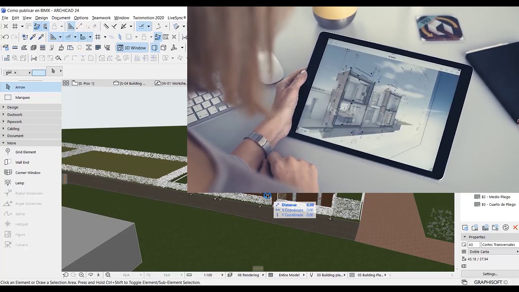The width and height of the screenshot is (519, 292).
Task: Click the layout ID field A3
Action: tap(474, 245)
